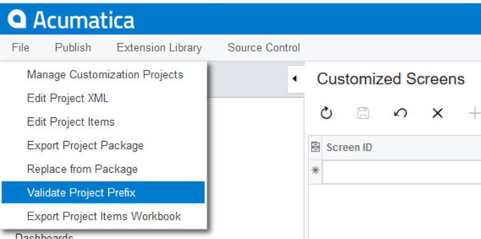The width and height of the screenshot is (481, 239).
Task: Select Dashboards in navigation tree
Action: (44, 236)
